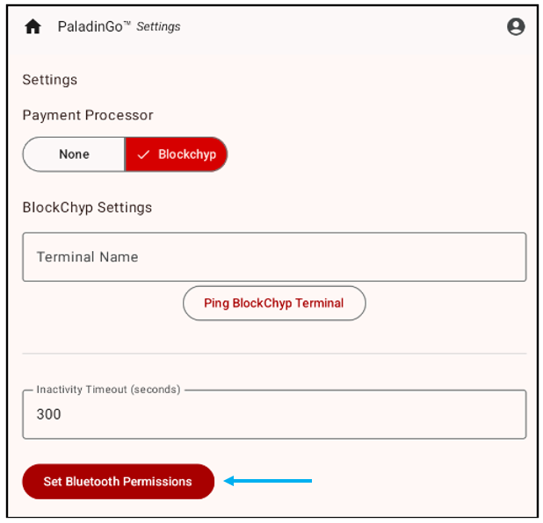
Task: Click the PaladinGo app title
Action: point(90,26)
